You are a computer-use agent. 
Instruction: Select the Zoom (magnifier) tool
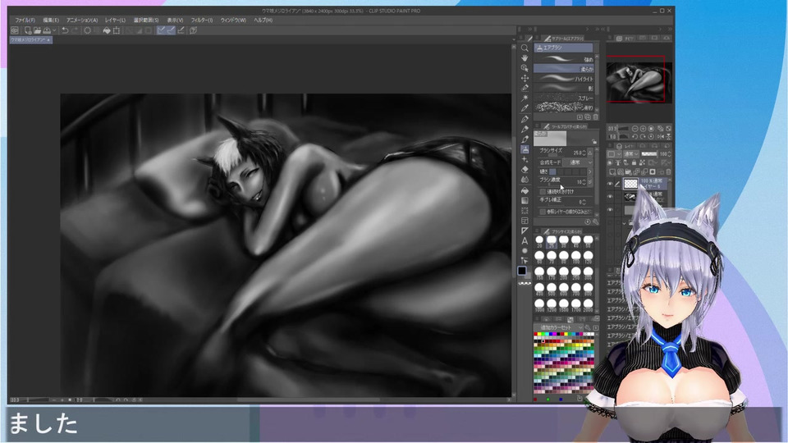click(525, 48)
